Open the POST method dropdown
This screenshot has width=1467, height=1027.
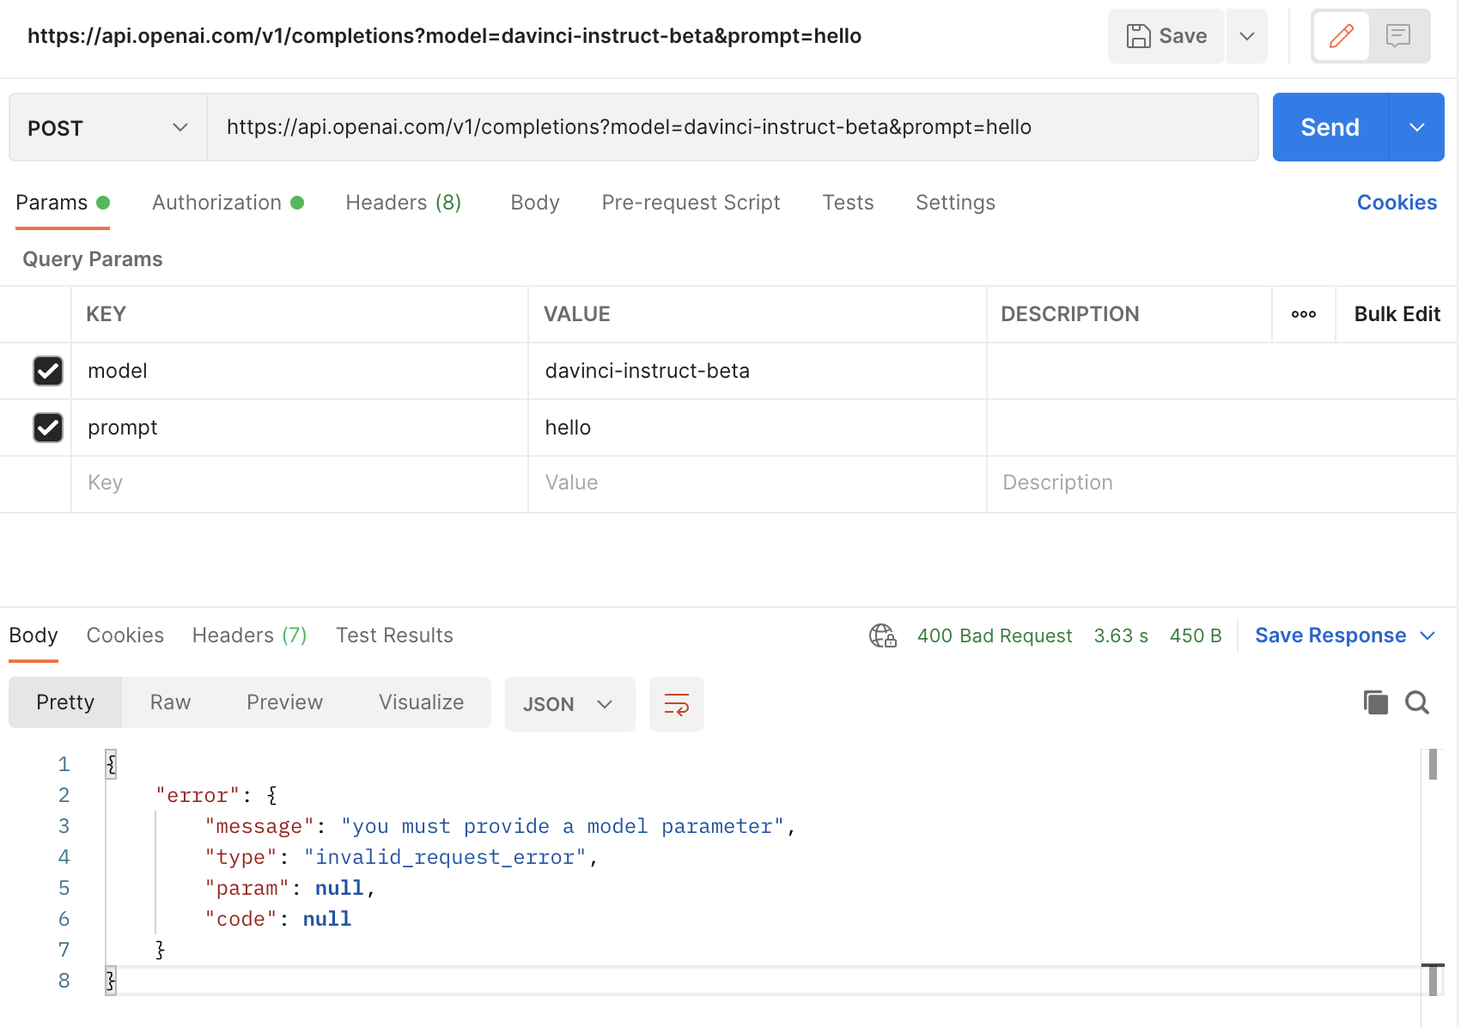pos(108,128)
